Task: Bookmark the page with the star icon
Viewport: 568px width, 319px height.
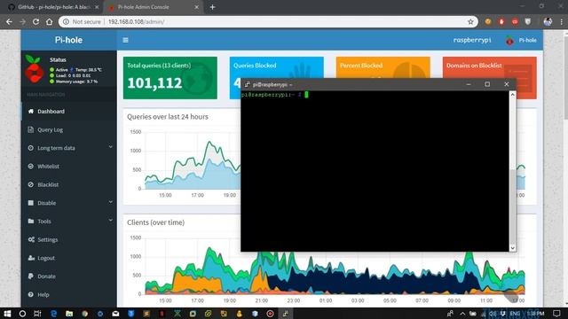Action: tap(470, 21)
